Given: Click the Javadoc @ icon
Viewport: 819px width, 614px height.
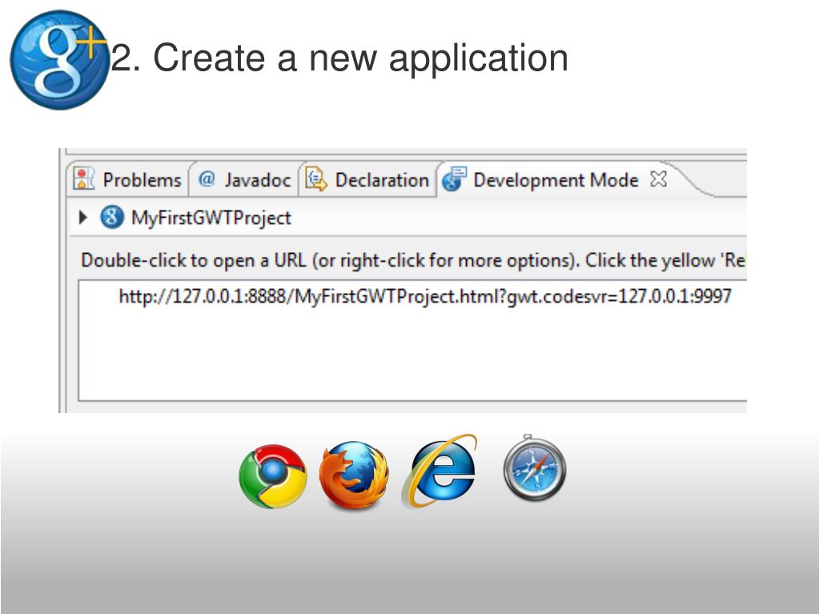Looking at the screenshot, I should coord(207,179).
